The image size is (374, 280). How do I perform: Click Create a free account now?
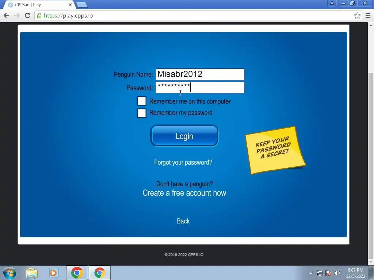184,193
